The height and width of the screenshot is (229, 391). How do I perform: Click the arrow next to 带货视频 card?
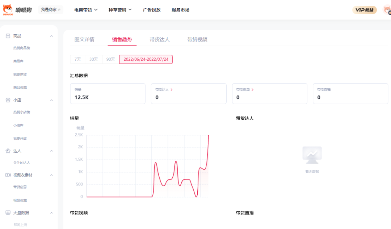(253, 89)
